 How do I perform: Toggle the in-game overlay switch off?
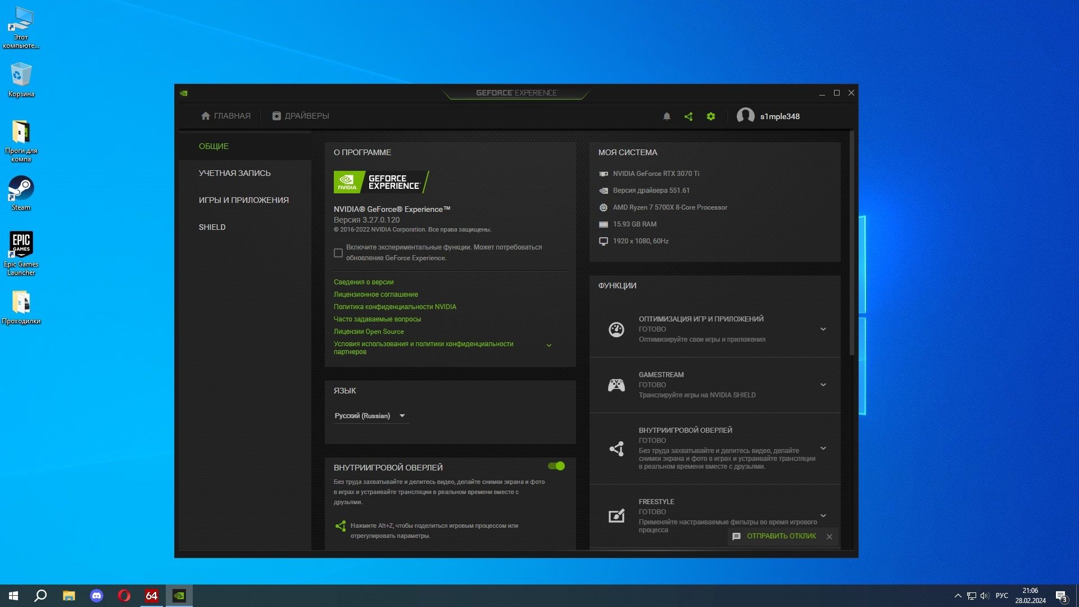coord(556,466)
